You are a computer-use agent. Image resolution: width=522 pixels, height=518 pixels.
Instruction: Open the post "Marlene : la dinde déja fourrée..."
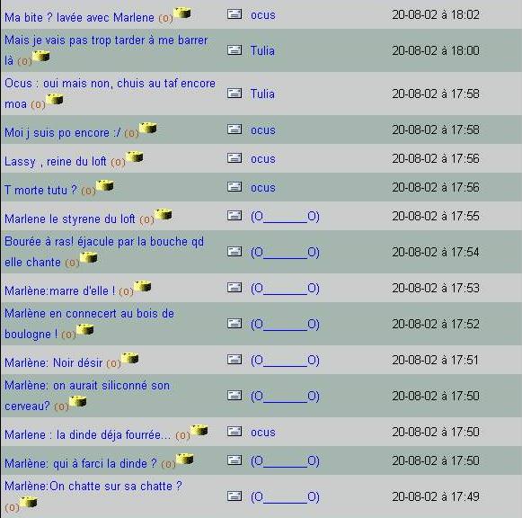(x=87, y=434)
